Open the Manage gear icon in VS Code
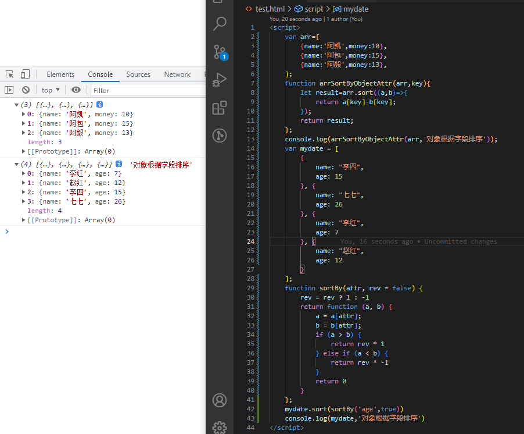Image resolution: width=524 pixels, height=434 pixels. [220, 428]
